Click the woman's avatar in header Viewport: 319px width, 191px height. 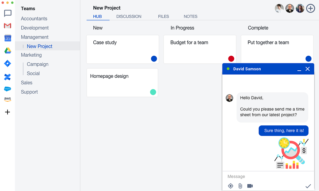pyautogui.click(x=300, y=9)
